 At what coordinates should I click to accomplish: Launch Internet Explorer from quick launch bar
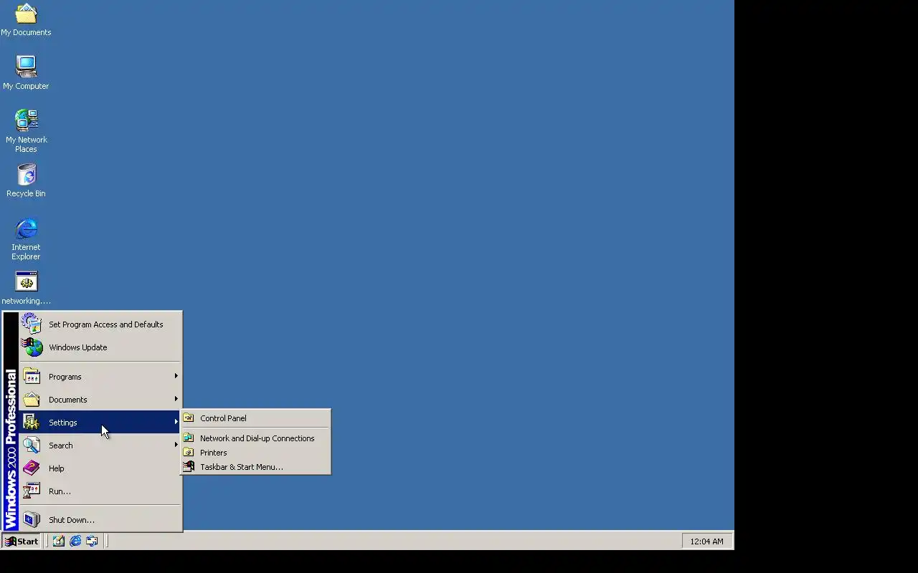pos(75,541)
